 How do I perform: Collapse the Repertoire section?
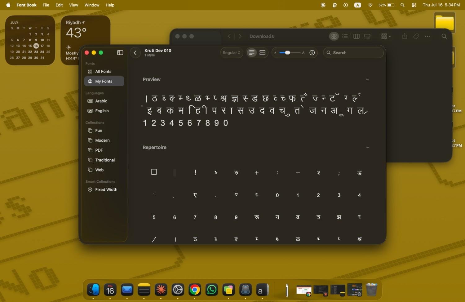point(367,148)
